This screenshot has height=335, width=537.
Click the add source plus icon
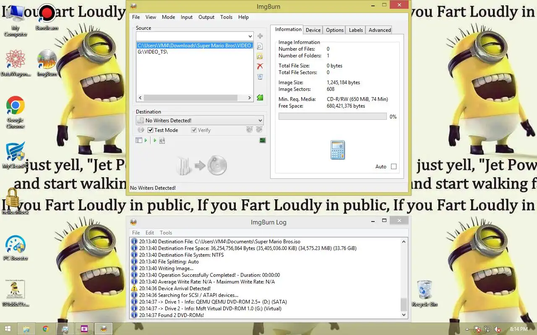[x=260, y=36]
